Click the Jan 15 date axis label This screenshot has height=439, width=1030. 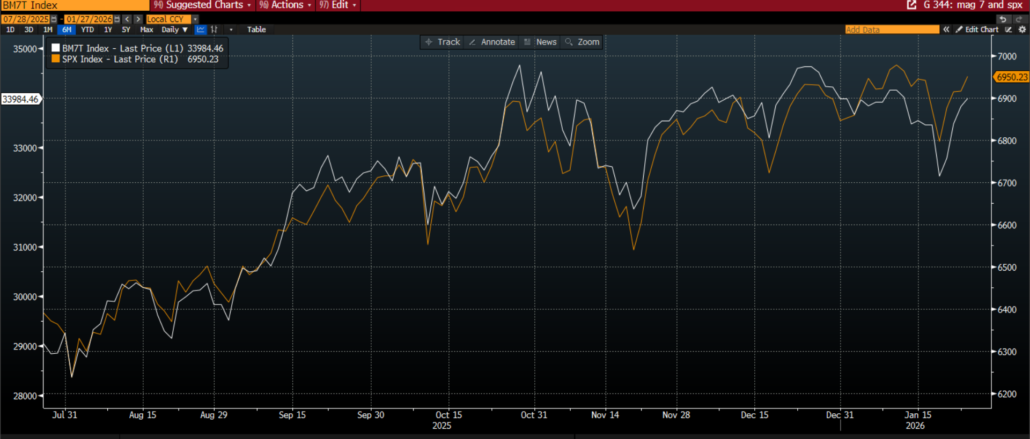918,415
